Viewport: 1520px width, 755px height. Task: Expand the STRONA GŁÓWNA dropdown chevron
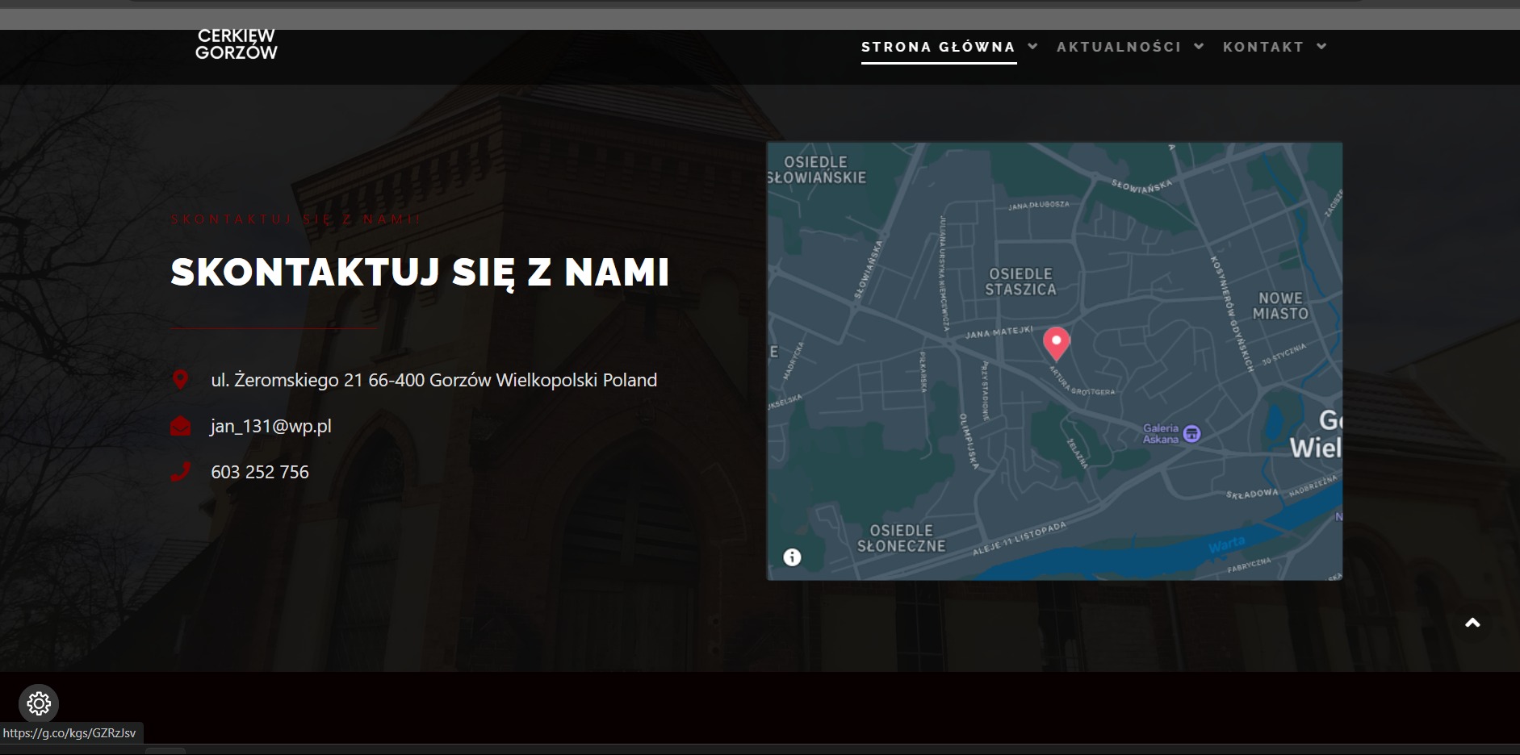(x=1034, y=46)
